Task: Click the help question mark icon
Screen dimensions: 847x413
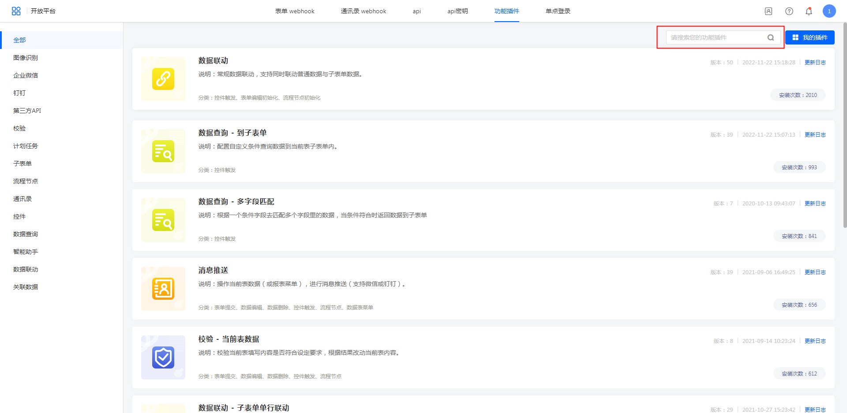Action: (x=789, y=11)
